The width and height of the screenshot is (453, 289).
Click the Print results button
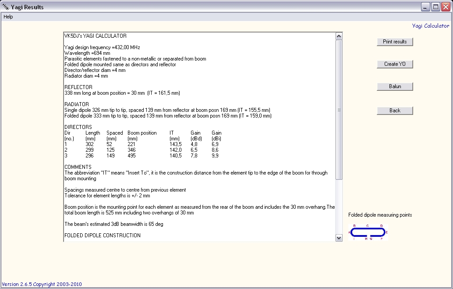coord(395,42)
